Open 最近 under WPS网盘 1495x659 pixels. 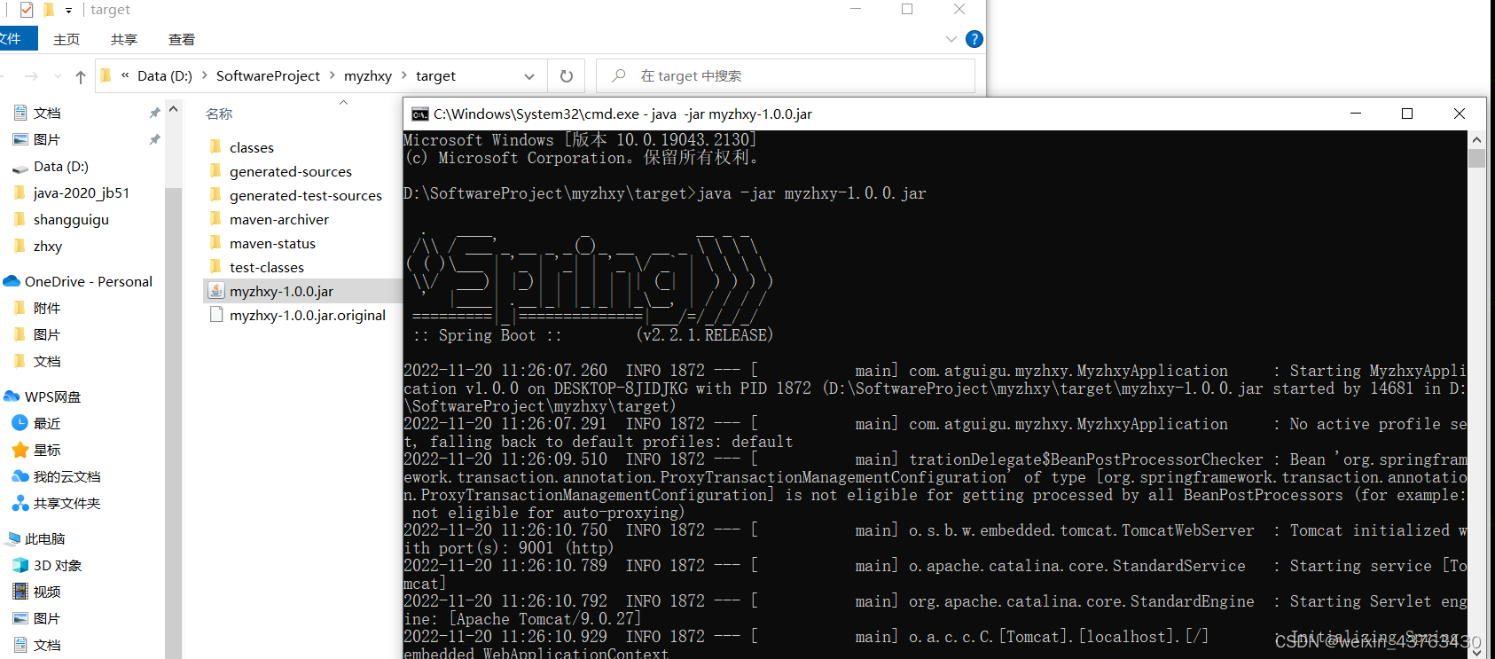pyautogui.click(x=47, y=423)
